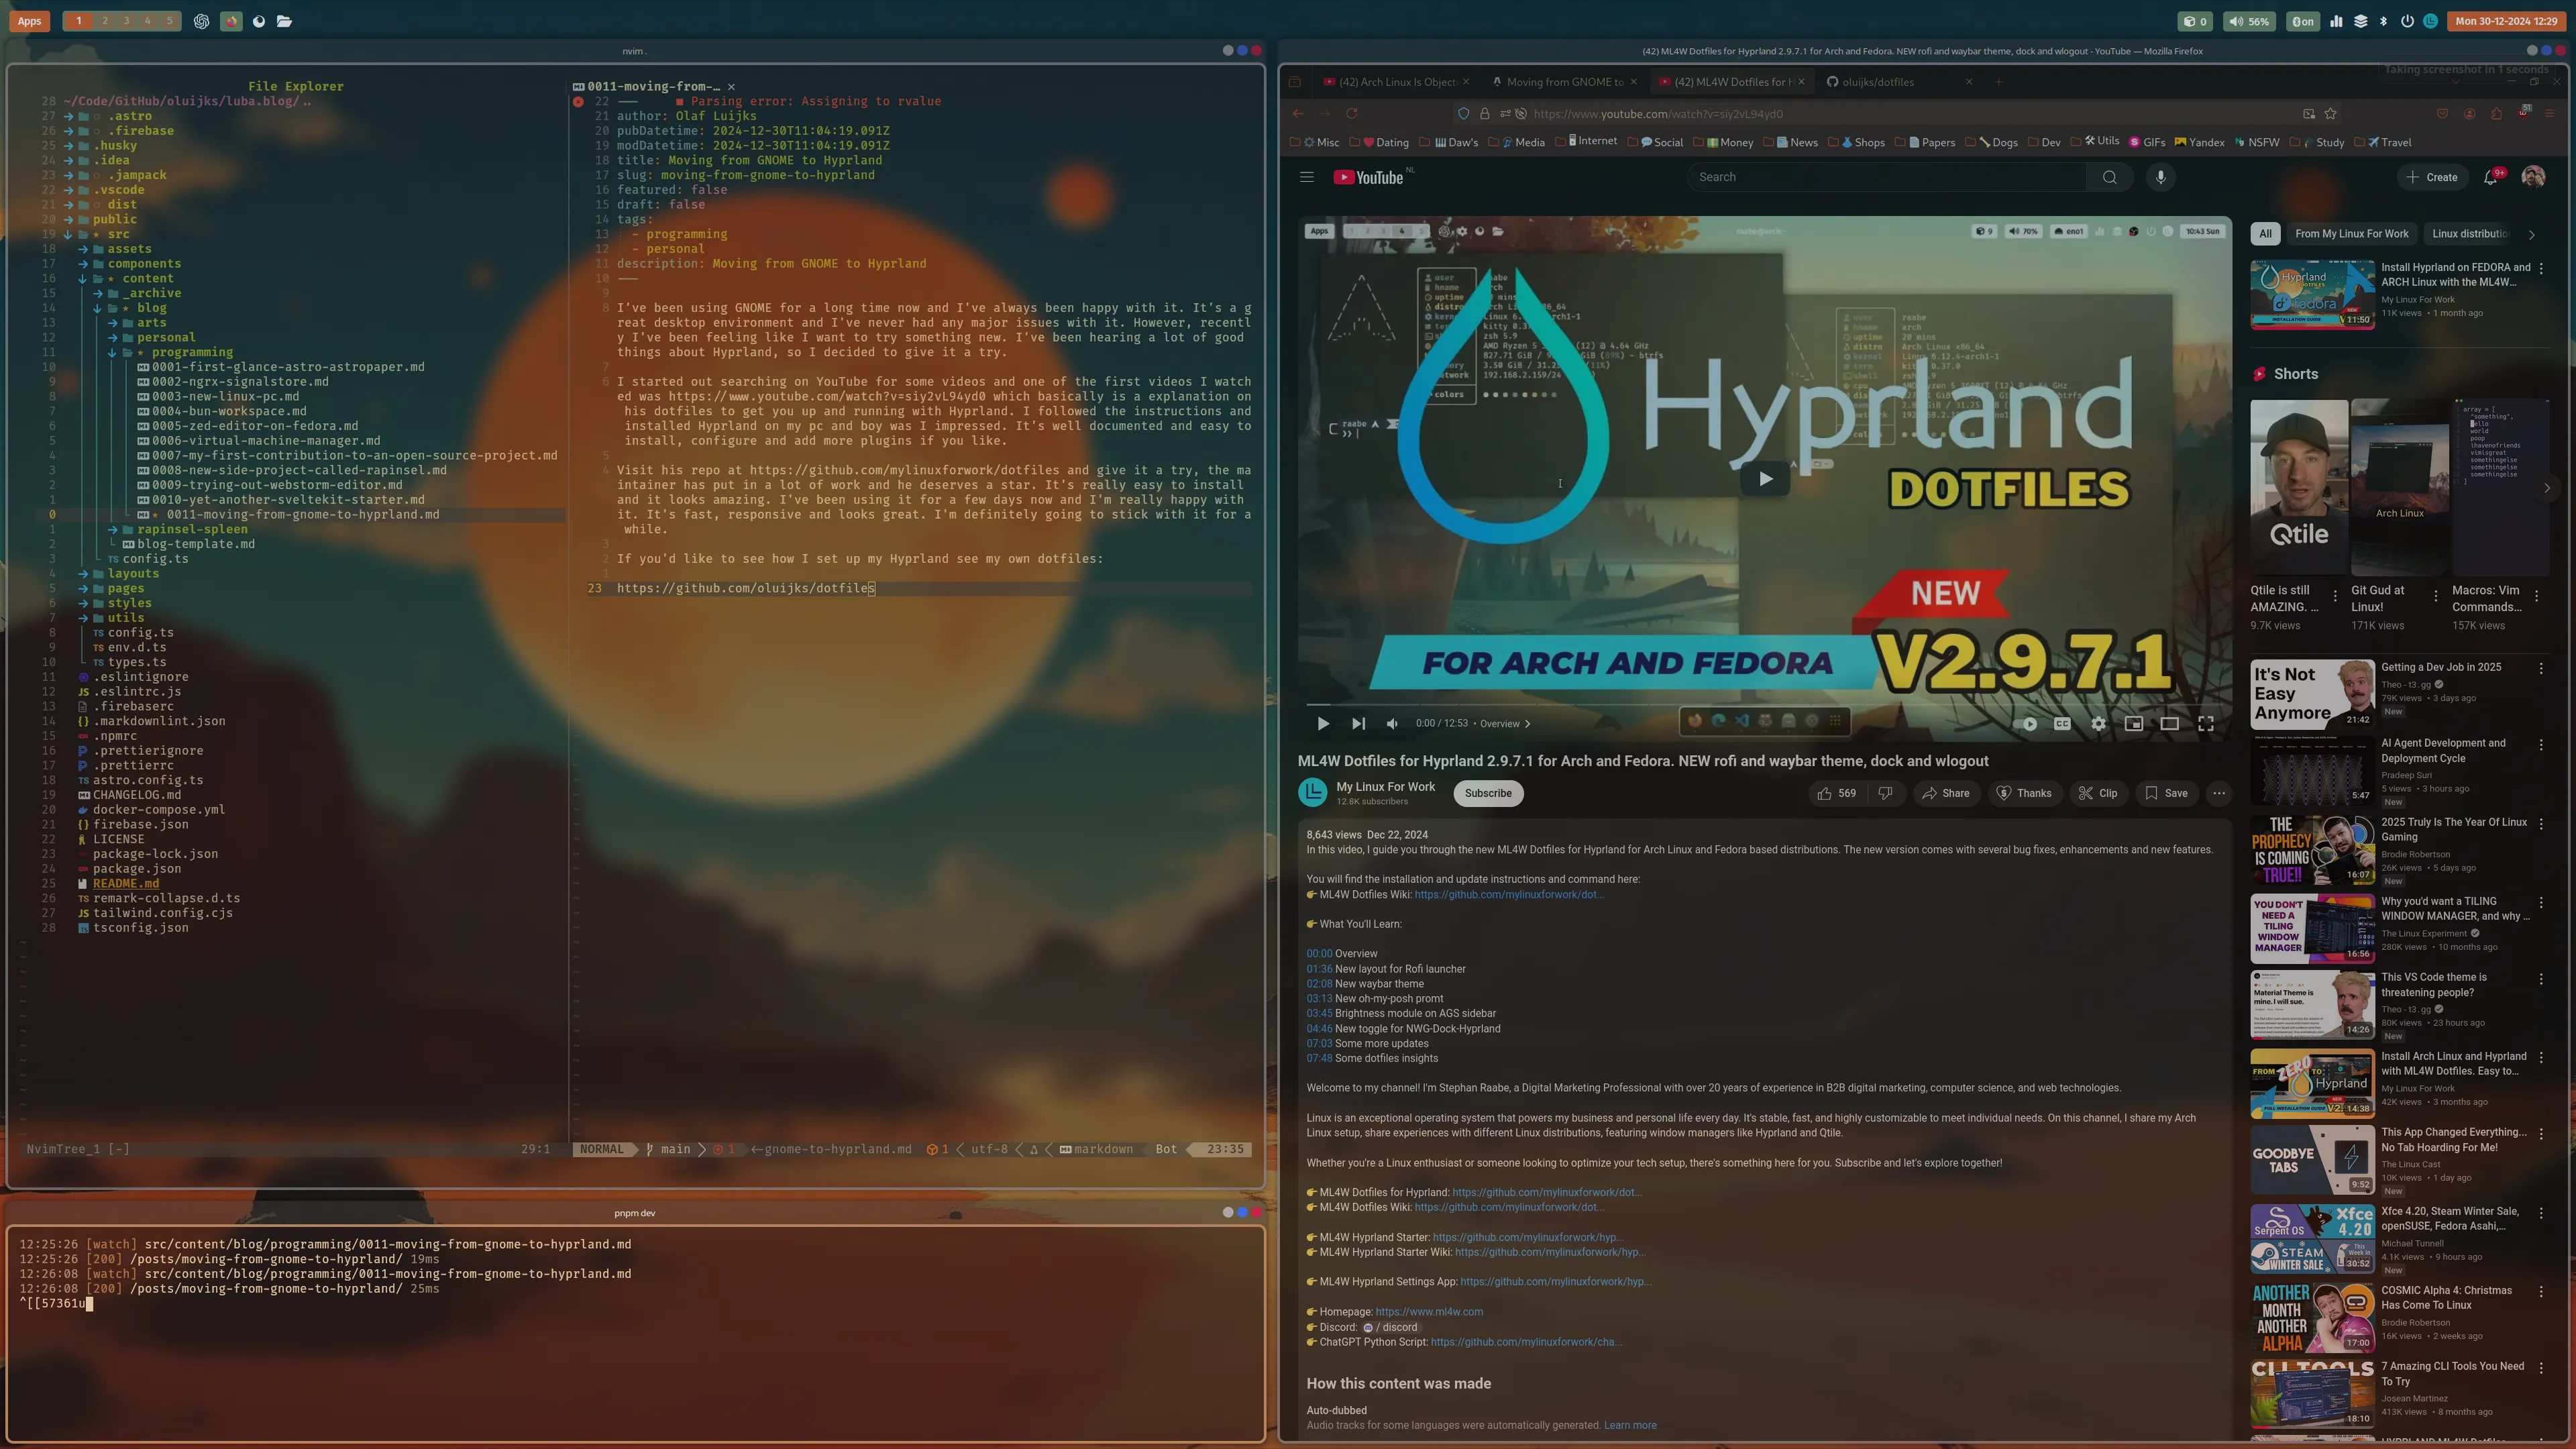This screenshot has height=1449, width=2576.
Task: Reload the page in Firefox
Action: 1352,114
